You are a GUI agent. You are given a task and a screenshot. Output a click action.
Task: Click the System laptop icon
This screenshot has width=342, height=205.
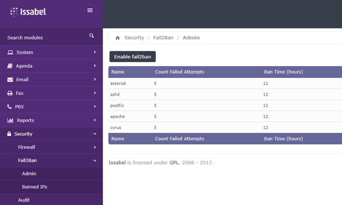10,52
